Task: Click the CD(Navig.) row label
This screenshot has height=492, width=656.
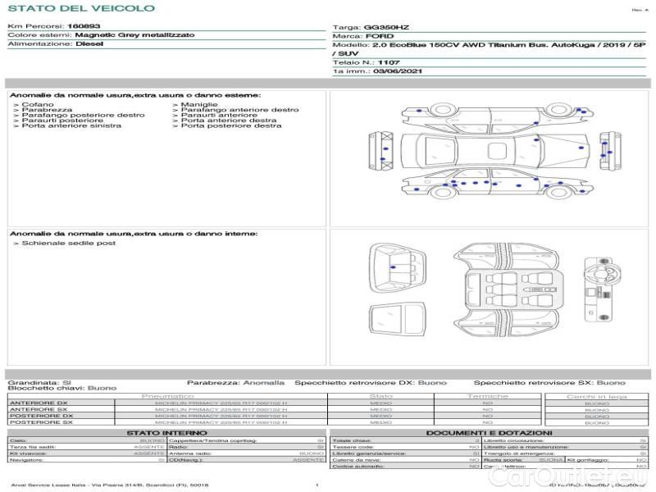Action: 185,460
